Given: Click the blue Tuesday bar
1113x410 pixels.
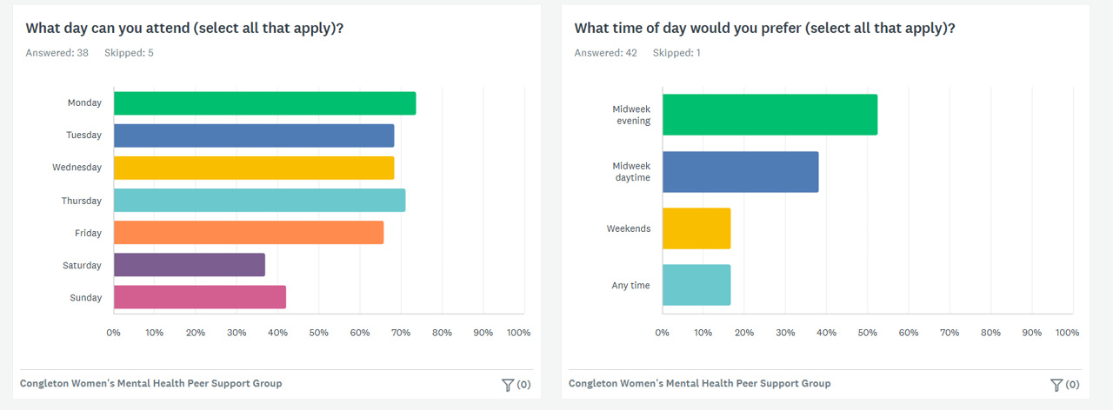Looking at the screenshot, I should click(254, 136).
